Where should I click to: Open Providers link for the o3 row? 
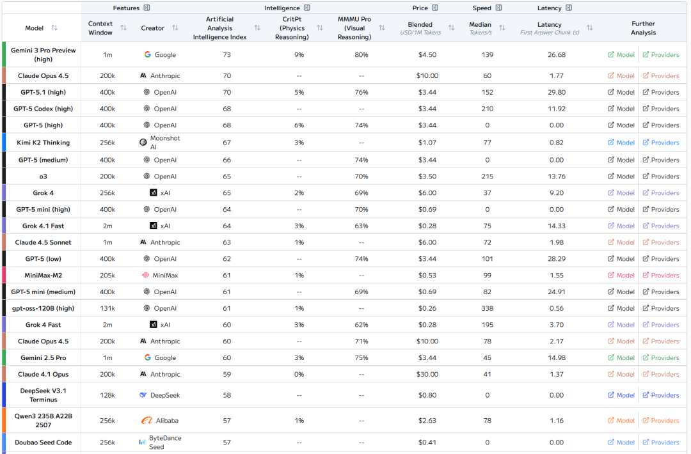click(x=661, y=176)
